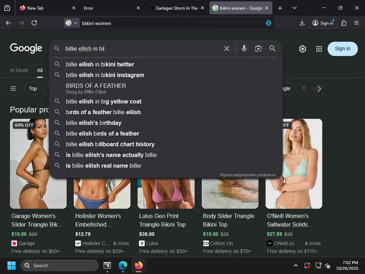Open the Firefox downloads icon
365x274 pixels.
pos(302,23)
